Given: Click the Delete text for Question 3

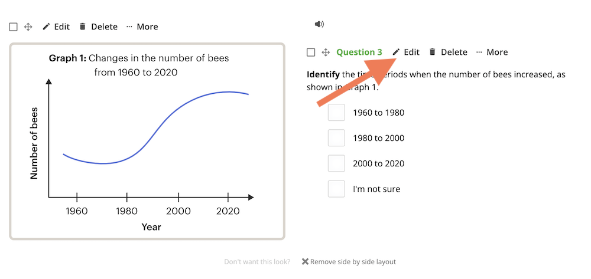Looking at the screenshot, I should click(454, 52).
